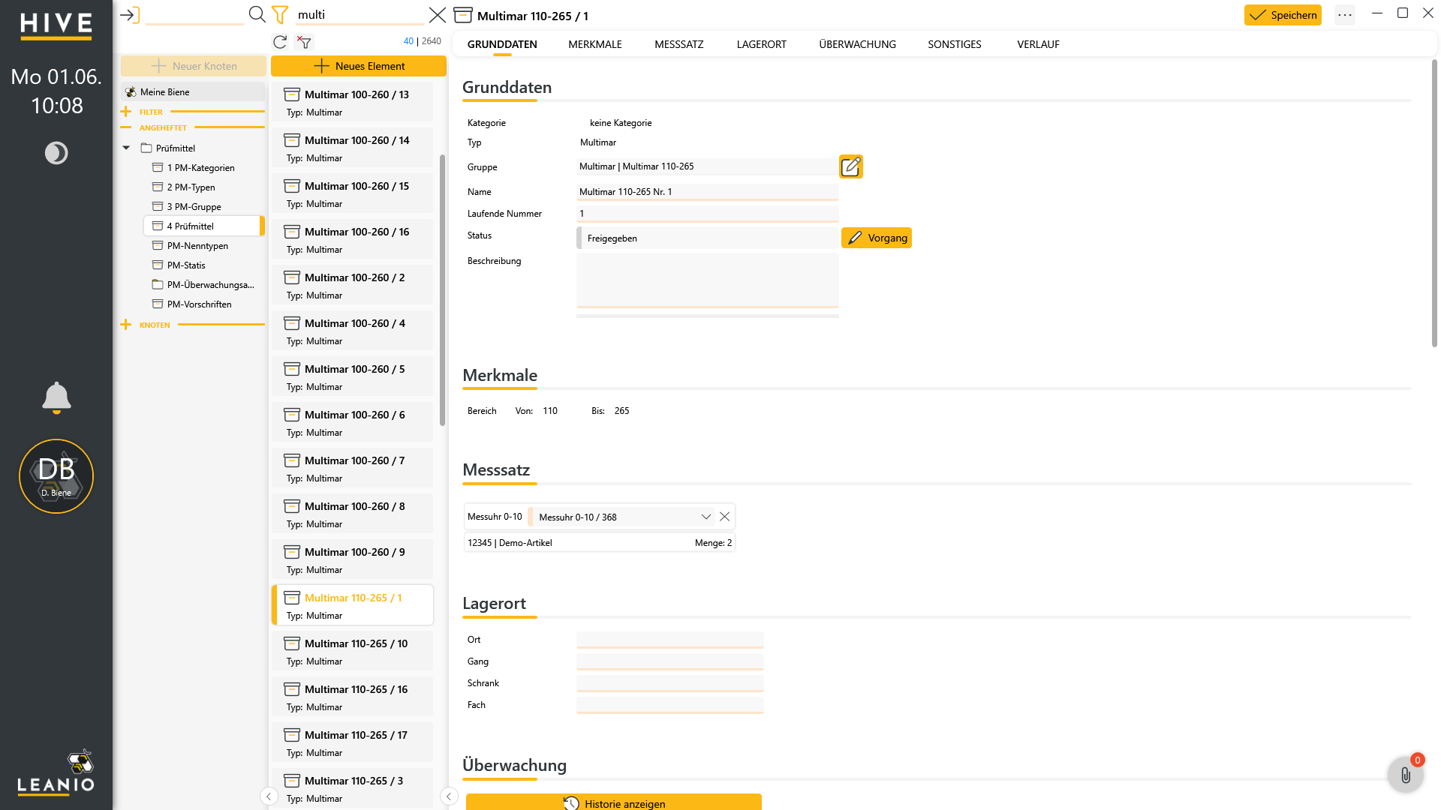Refresh the element list
This screenshot has width=1441, height=810.
coord(280,42)
